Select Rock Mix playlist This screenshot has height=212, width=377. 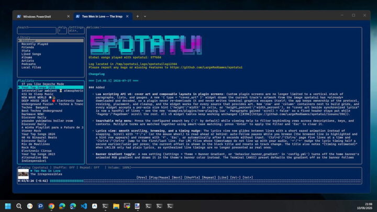point(28,148)
